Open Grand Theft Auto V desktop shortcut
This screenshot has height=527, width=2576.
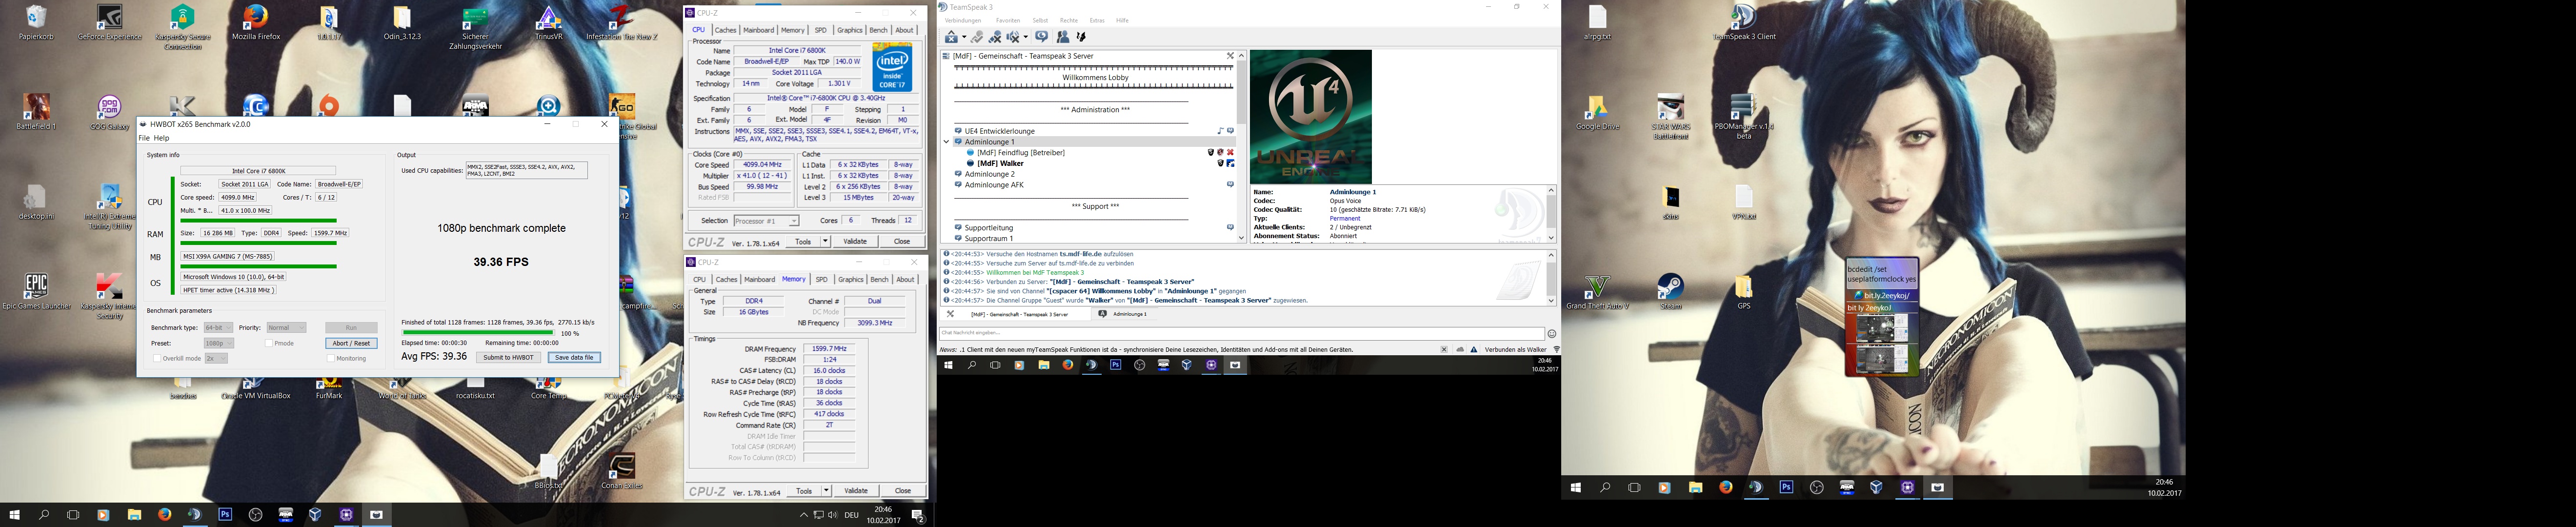point(1597,292)
